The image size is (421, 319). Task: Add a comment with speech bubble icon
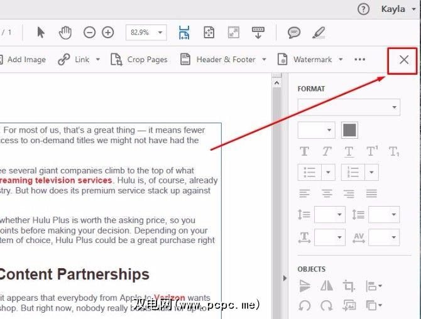pos(294,33)
